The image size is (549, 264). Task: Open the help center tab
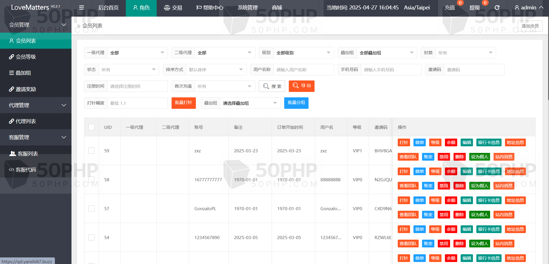[210, 8]
